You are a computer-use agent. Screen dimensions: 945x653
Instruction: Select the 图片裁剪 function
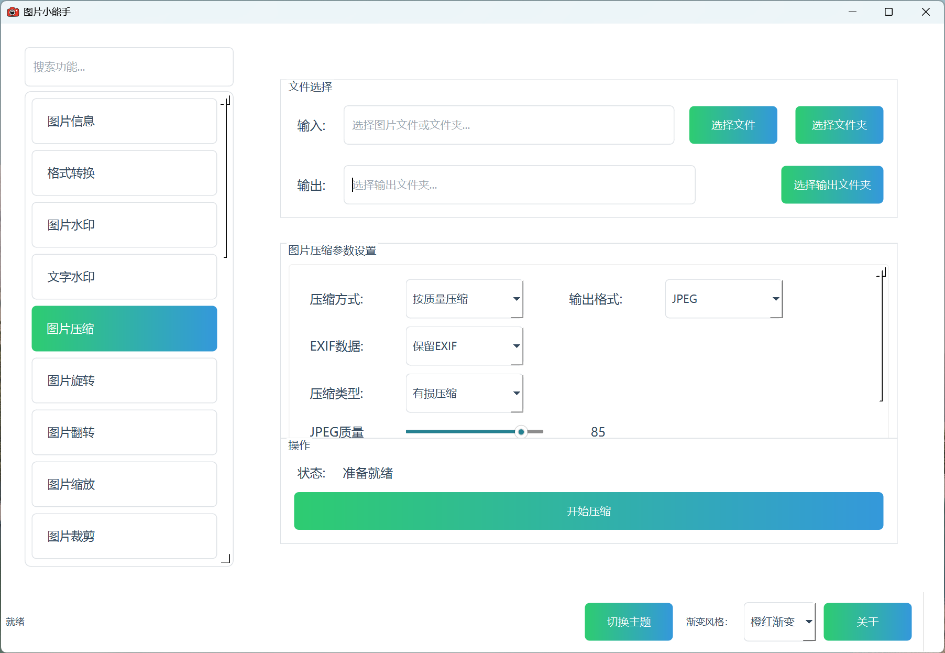124,536
